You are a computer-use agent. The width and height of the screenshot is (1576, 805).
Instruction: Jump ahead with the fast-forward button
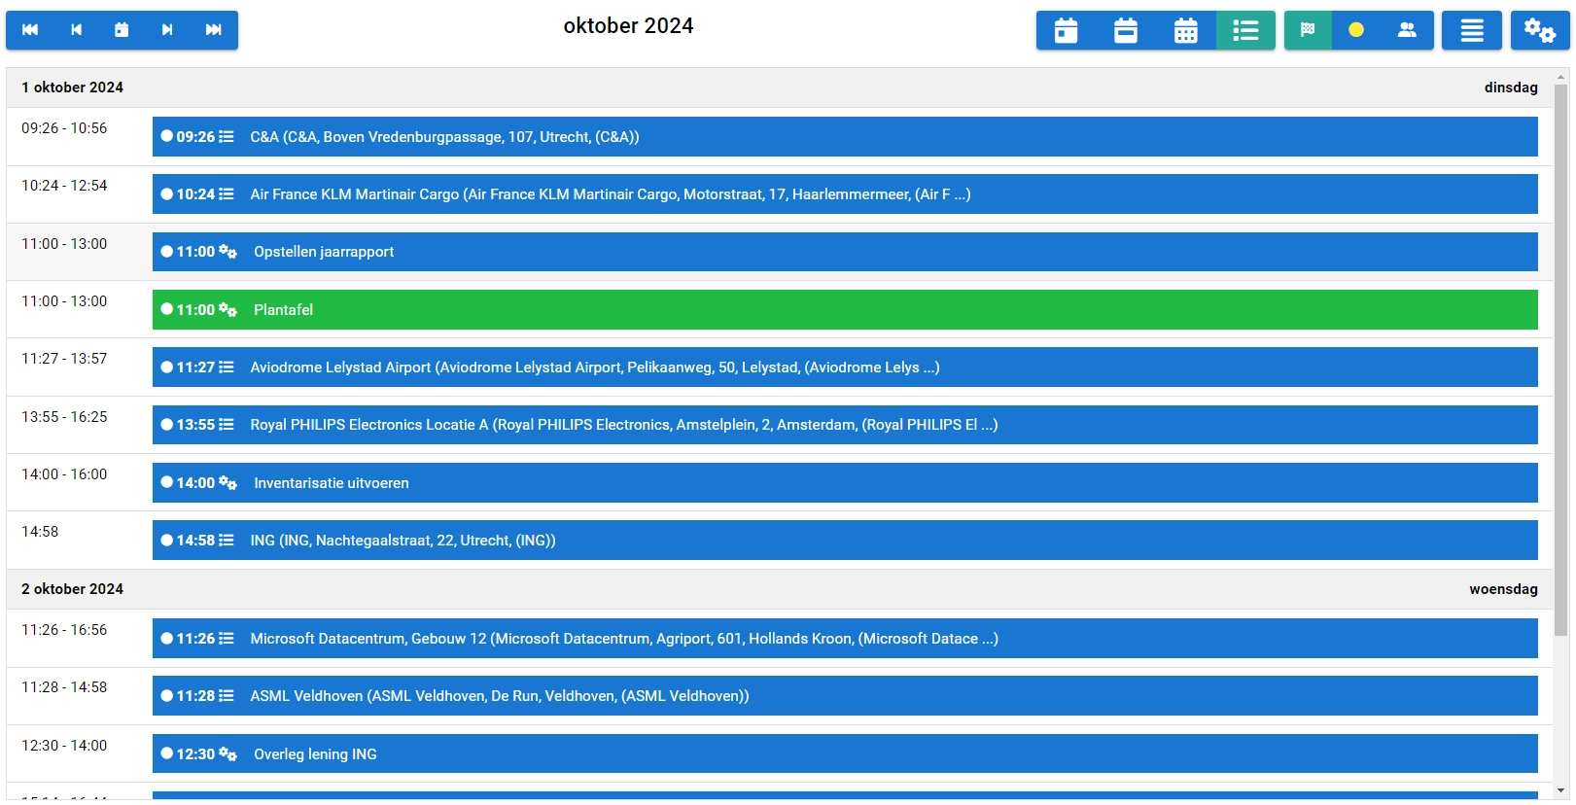tap(214, 30)
